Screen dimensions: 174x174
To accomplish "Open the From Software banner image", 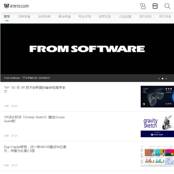I will pos(87,49).
